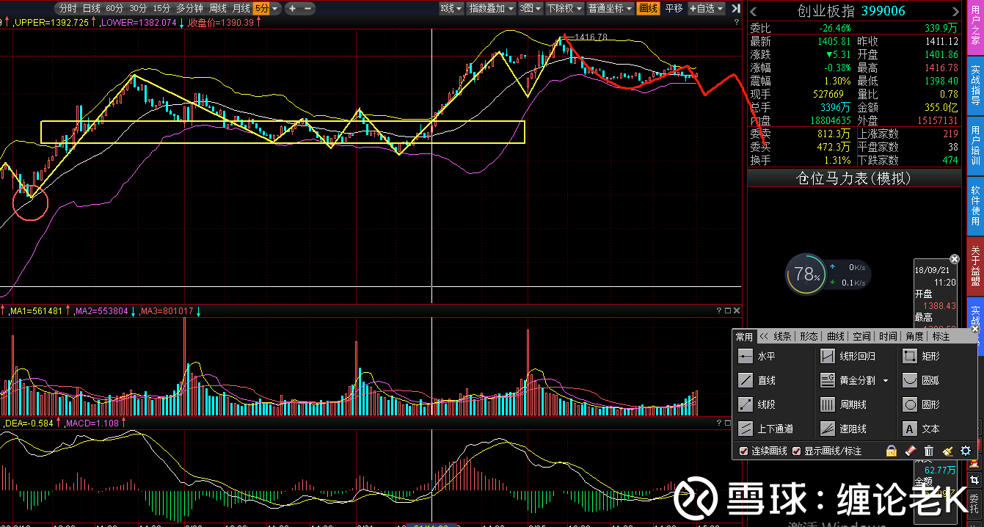The image size is (984, 527).
Task: Open the 黄金分割 dropdown arrow
Action: click(x=886, y=381)
